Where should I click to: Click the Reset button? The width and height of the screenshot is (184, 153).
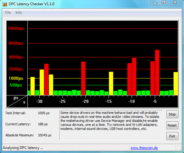coord(172,125)
